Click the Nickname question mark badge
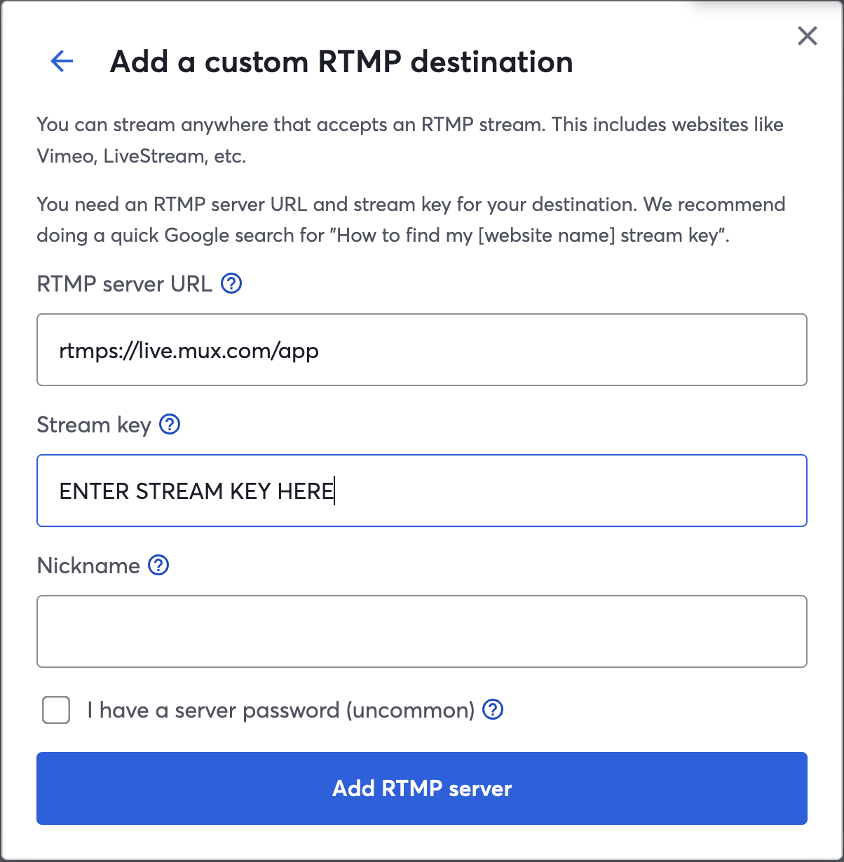Image resolution: width=844 pixels, height=862 pixels. [158, 566]
